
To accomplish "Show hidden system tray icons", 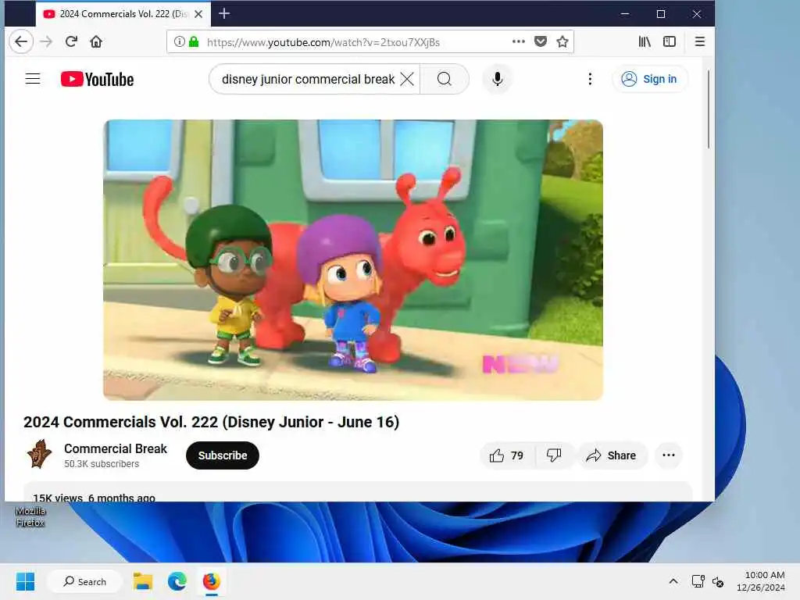I will click(x=673, y=581).
